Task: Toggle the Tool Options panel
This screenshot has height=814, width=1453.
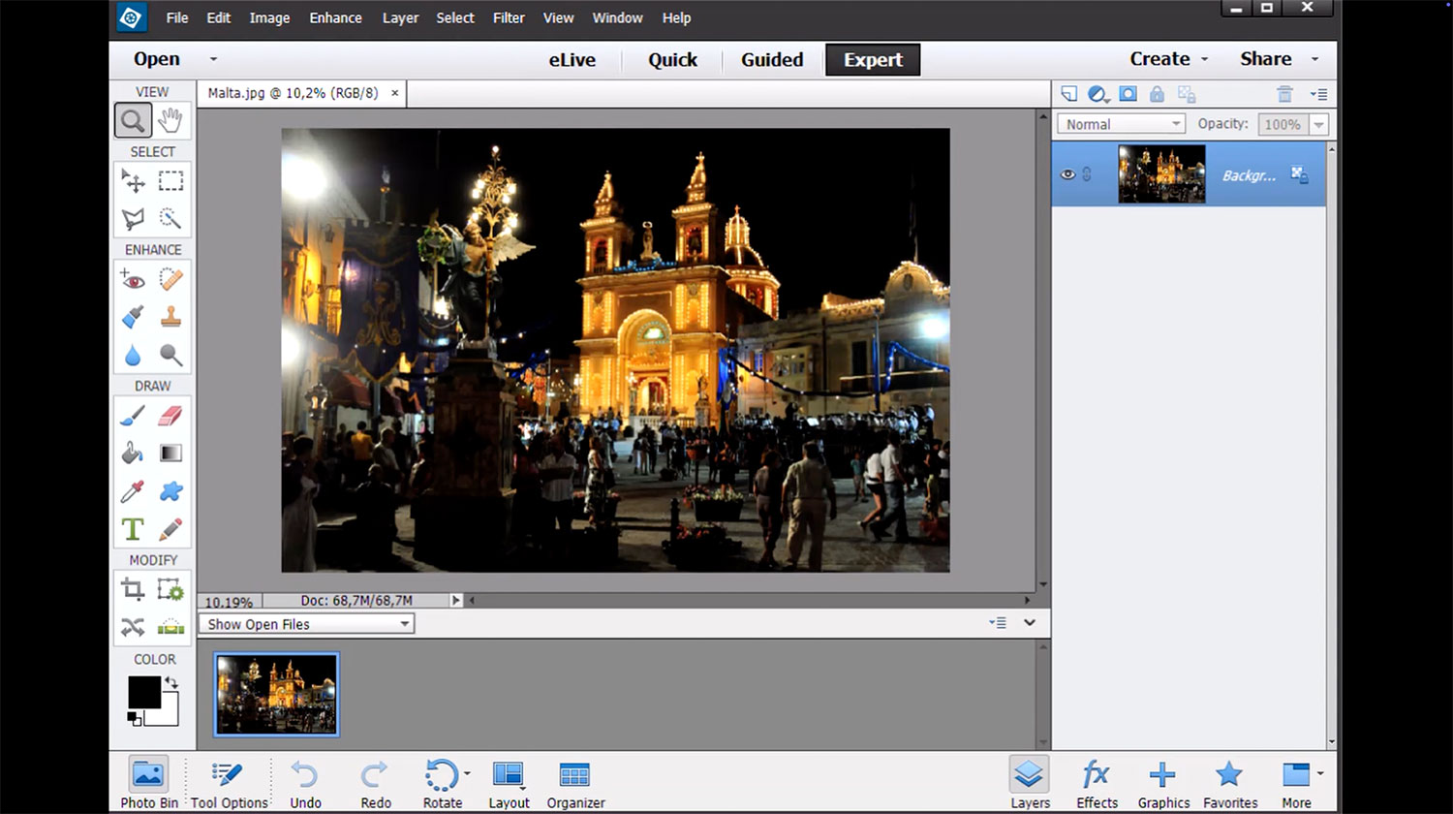Action: (x=229, y=782)
